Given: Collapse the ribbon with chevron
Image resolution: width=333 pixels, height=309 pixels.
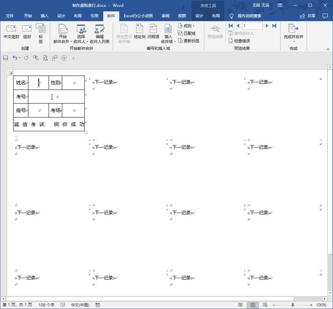Looking at the screenshot, I should 328,49.
